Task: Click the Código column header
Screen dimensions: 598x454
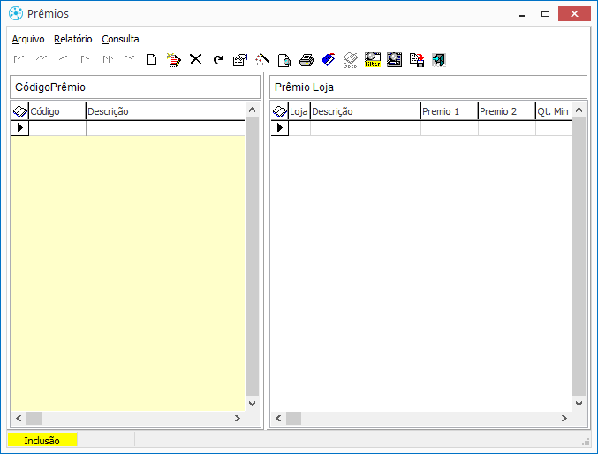Action: (57, 111)
